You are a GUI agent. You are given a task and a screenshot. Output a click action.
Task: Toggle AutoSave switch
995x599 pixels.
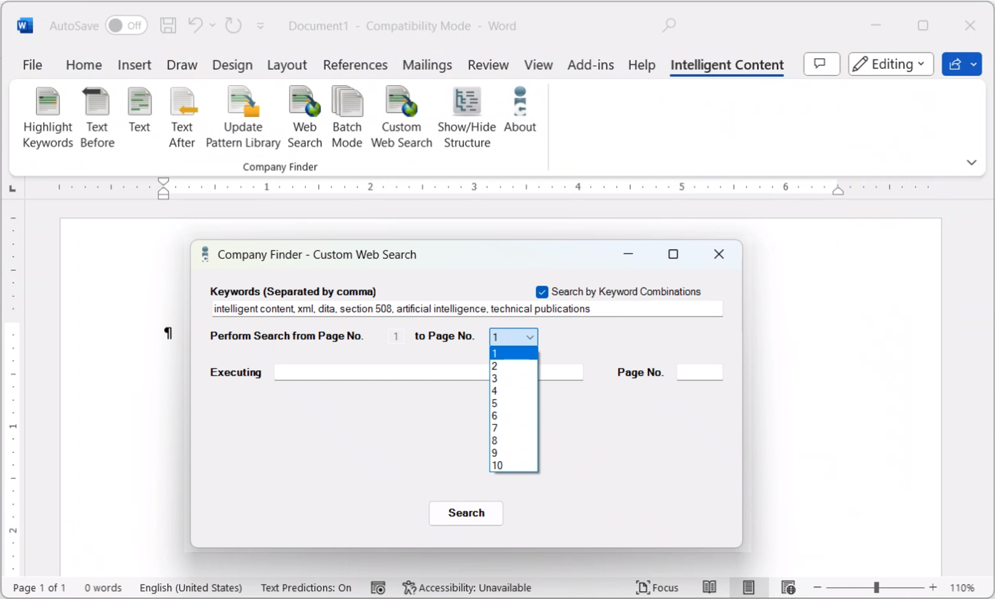coord(126,25)
